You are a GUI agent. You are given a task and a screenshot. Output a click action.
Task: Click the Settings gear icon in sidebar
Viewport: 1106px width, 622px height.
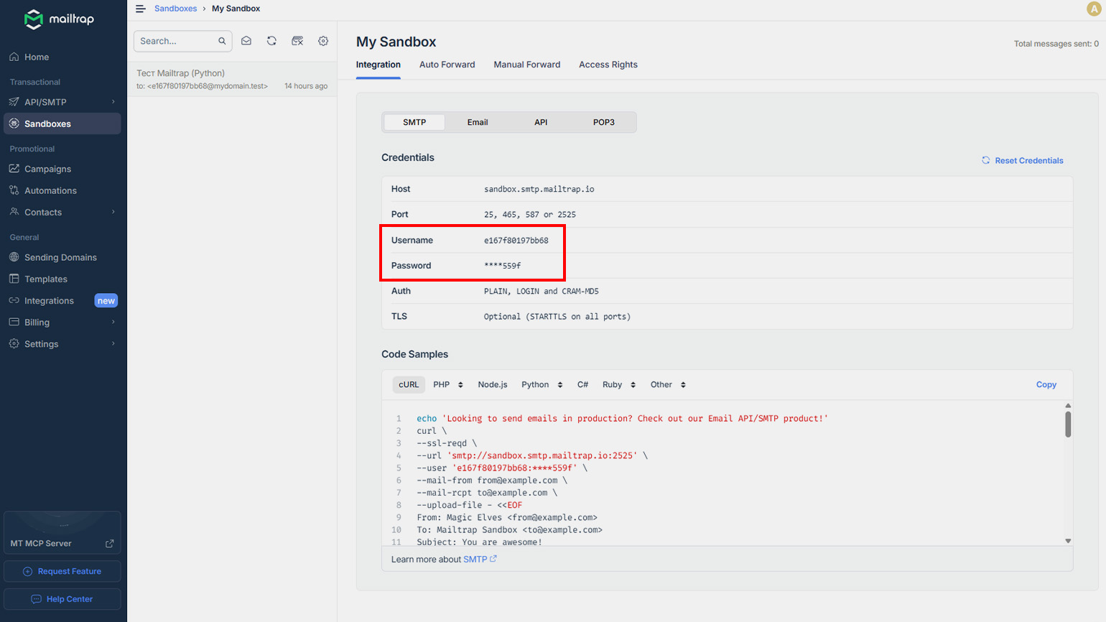click(x=14, y=343)
